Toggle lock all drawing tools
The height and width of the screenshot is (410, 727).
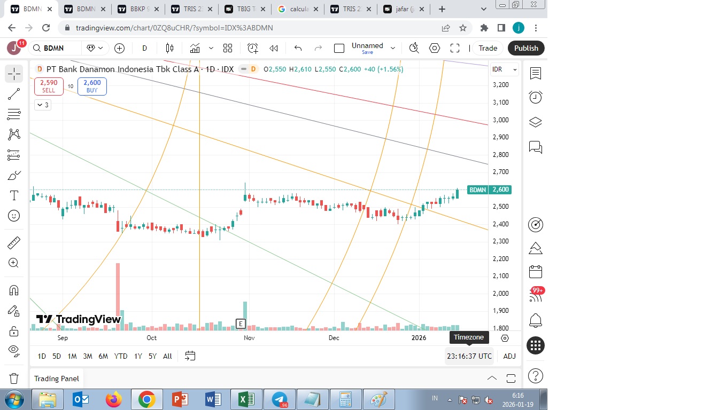point(14,331)
